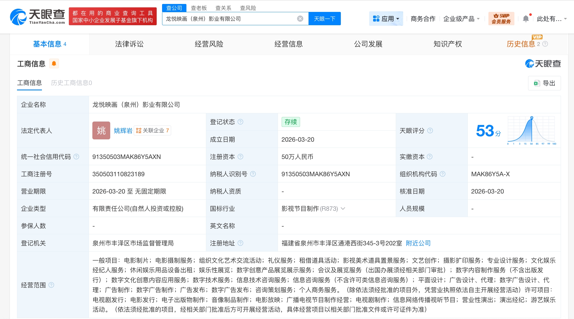Switch to the 历史工商信息 tab

click(71, 83)
